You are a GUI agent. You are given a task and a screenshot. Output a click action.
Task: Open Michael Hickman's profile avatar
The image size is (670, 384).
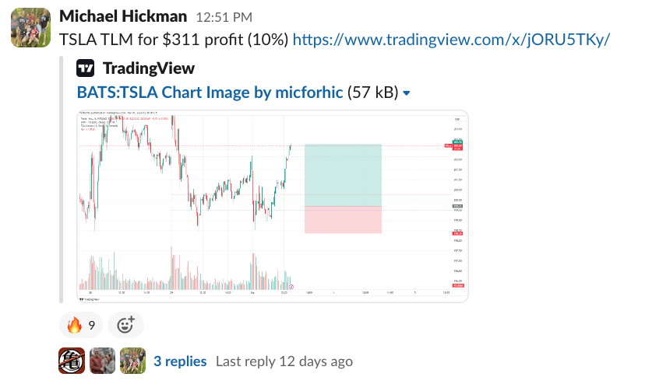point(29,27)
